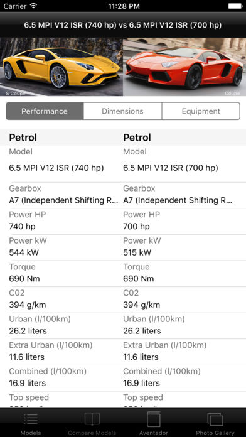Select the 700 hp Power HP value
The image size is (246, 437).
point(136,227)
